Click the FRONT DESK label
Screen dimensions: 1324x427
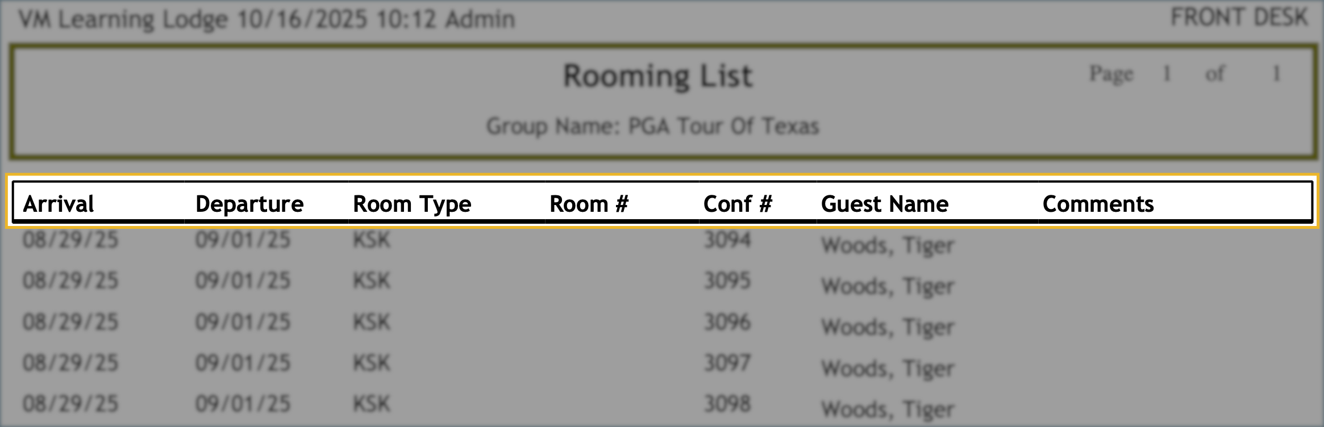[1239, 18]
